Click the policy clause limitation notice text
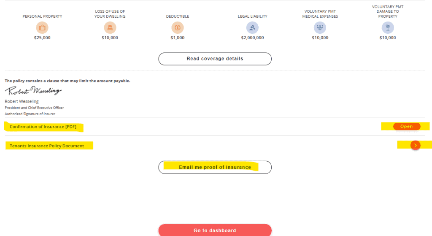This screenshot has width=432, height=236. [67, 81]
